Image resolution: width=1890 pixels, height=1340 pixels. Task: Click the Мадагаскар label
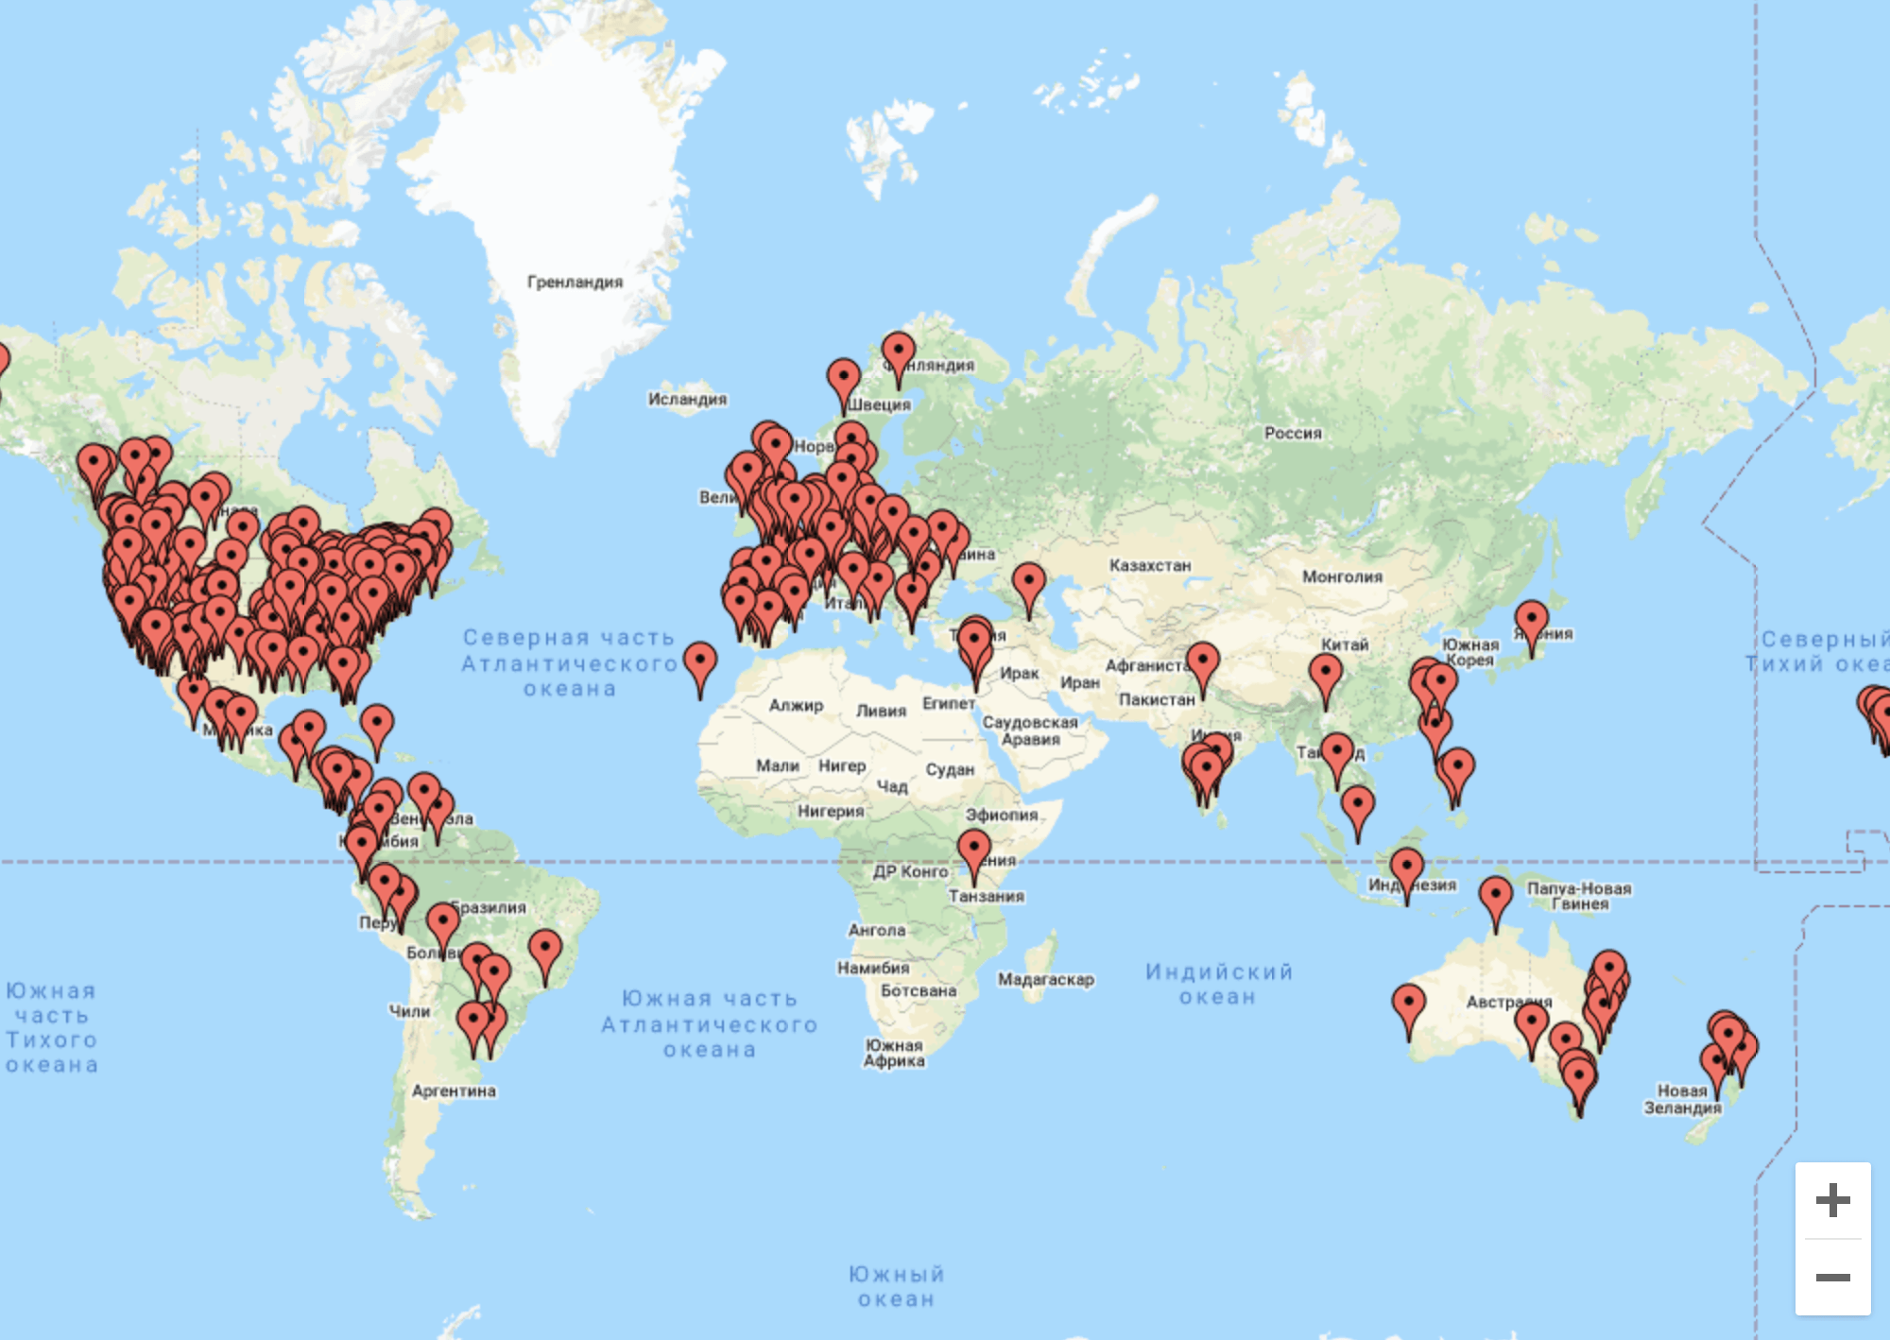[1046, 979]
